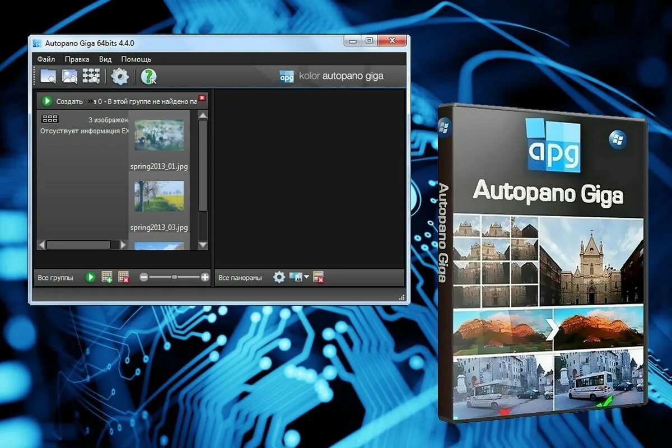Image resolution: width=672 pixels, height=448 pixels.
Task: Close the group with the red X
Action: (202, 97)
